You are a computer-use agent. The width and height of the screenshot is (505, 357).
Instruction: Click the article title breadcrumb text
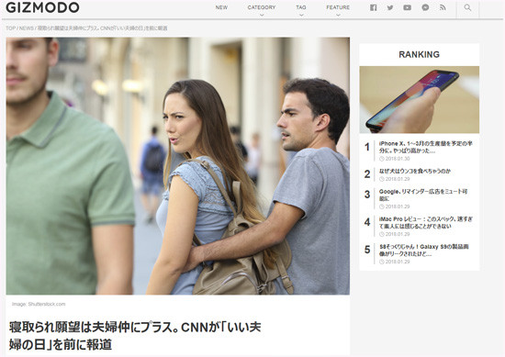[x=103, y=28]
